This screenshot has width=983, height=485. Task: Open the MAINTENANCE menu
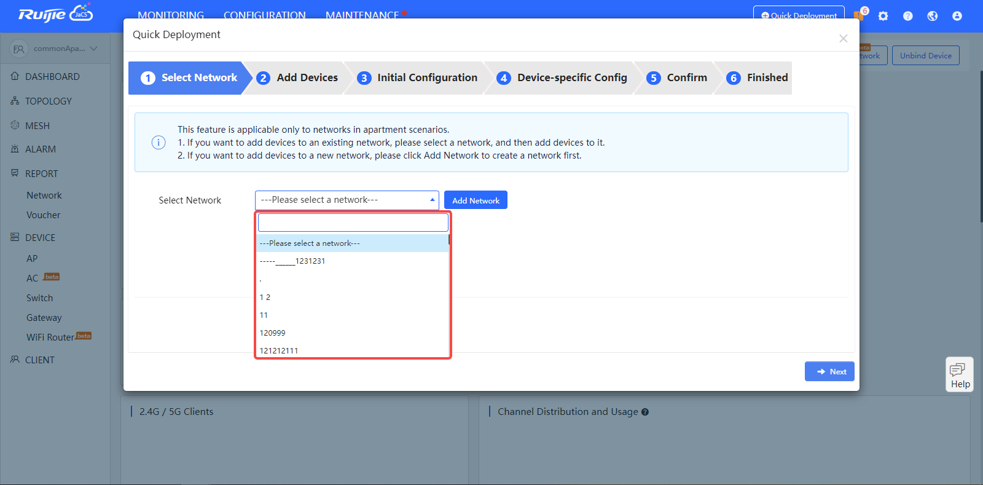[362, 15]
